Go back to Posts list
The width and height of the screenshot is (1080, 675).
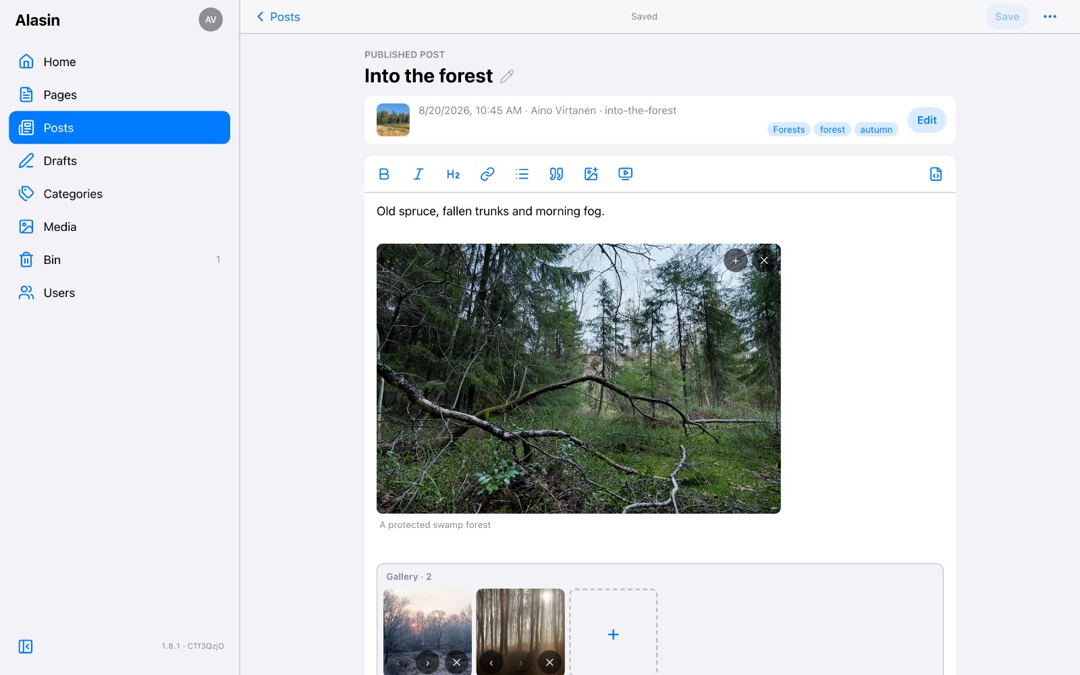coord(278,17)
